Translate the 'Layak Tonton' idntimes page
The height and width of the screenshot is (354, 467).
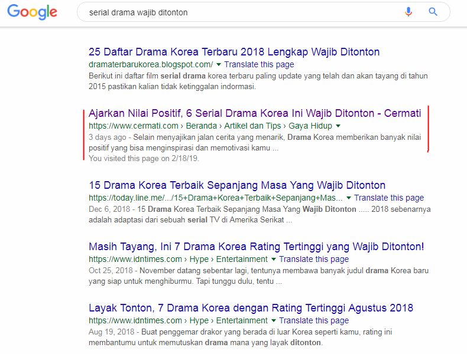314,320
